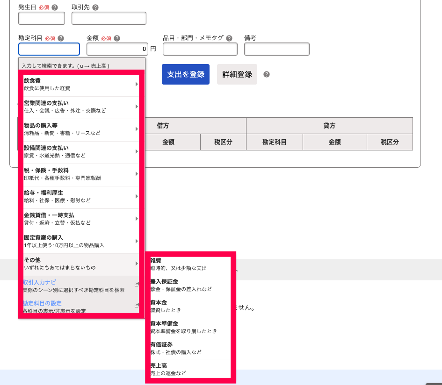Select 雑費 from the submenu

[188, 264]
